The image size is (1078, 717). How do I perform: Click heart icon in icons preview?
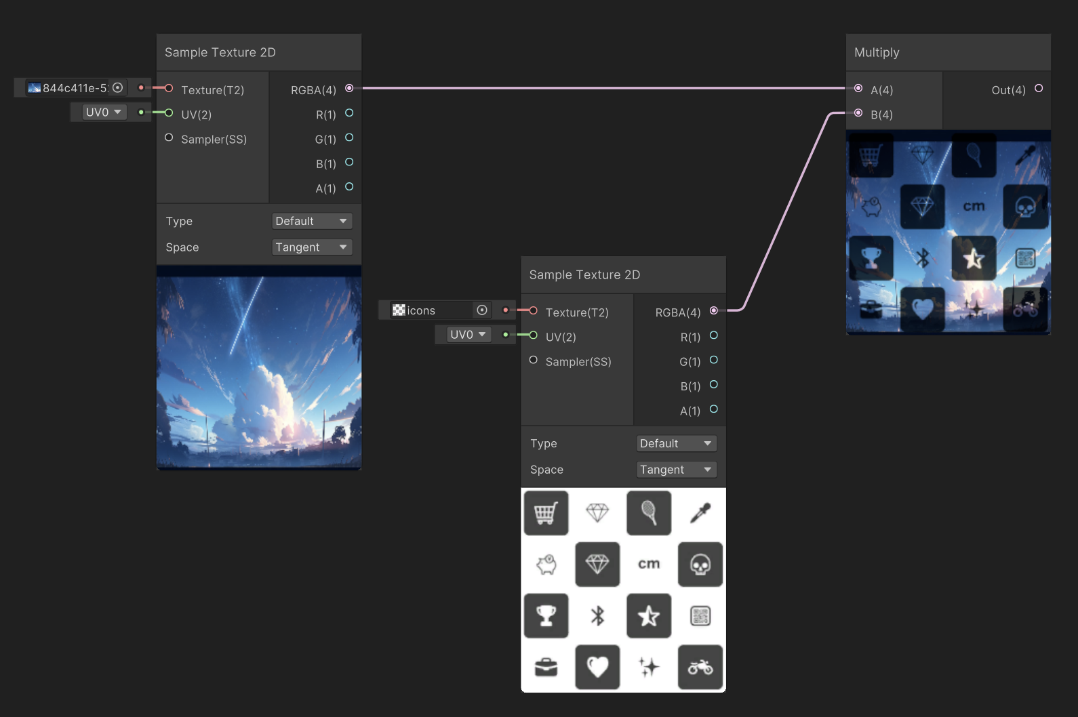coord(597,668)
